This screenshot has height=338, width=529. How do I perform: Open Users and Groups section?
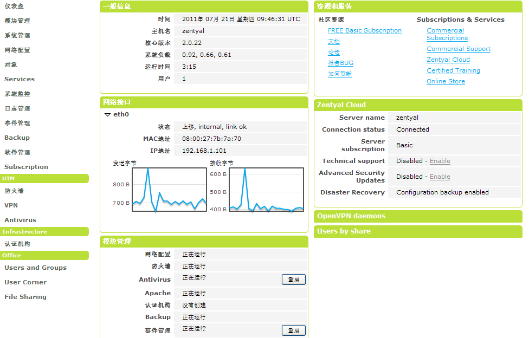point(35,268)
